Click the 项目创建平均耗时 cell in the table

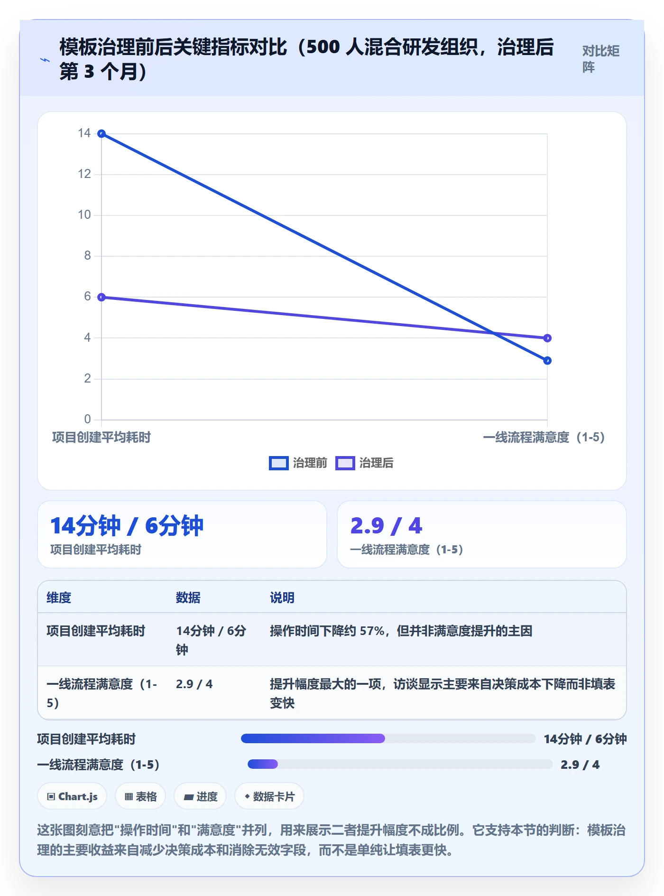[x=96, y=631]
